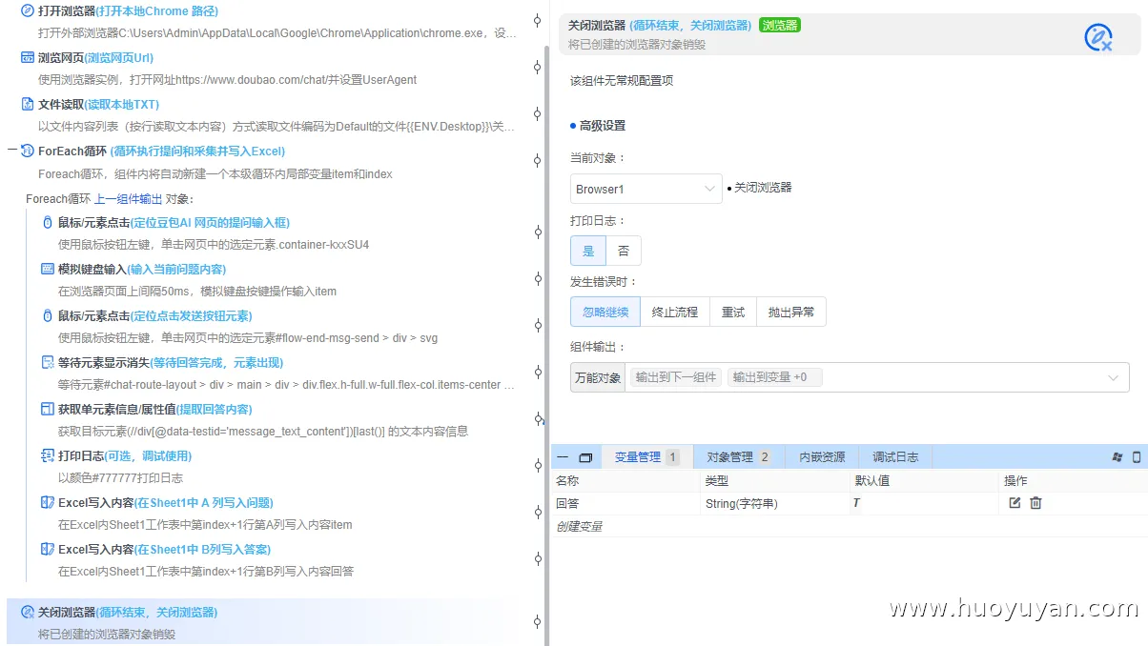The image size is (1148, 646).
Task: Click the mobile phone icon in the tab bar
Action: 1137,457
